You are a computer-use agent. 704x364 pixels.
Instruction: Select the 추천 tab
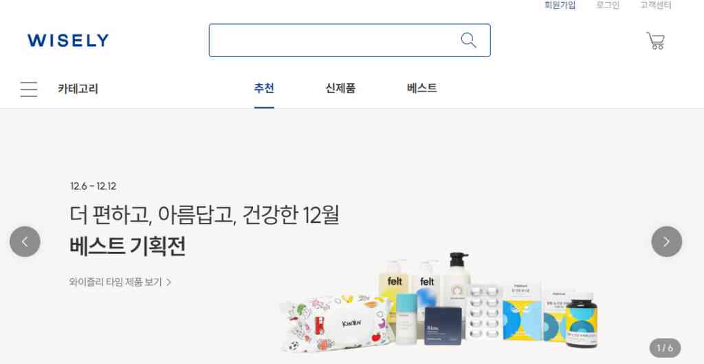tap(264, 88)
